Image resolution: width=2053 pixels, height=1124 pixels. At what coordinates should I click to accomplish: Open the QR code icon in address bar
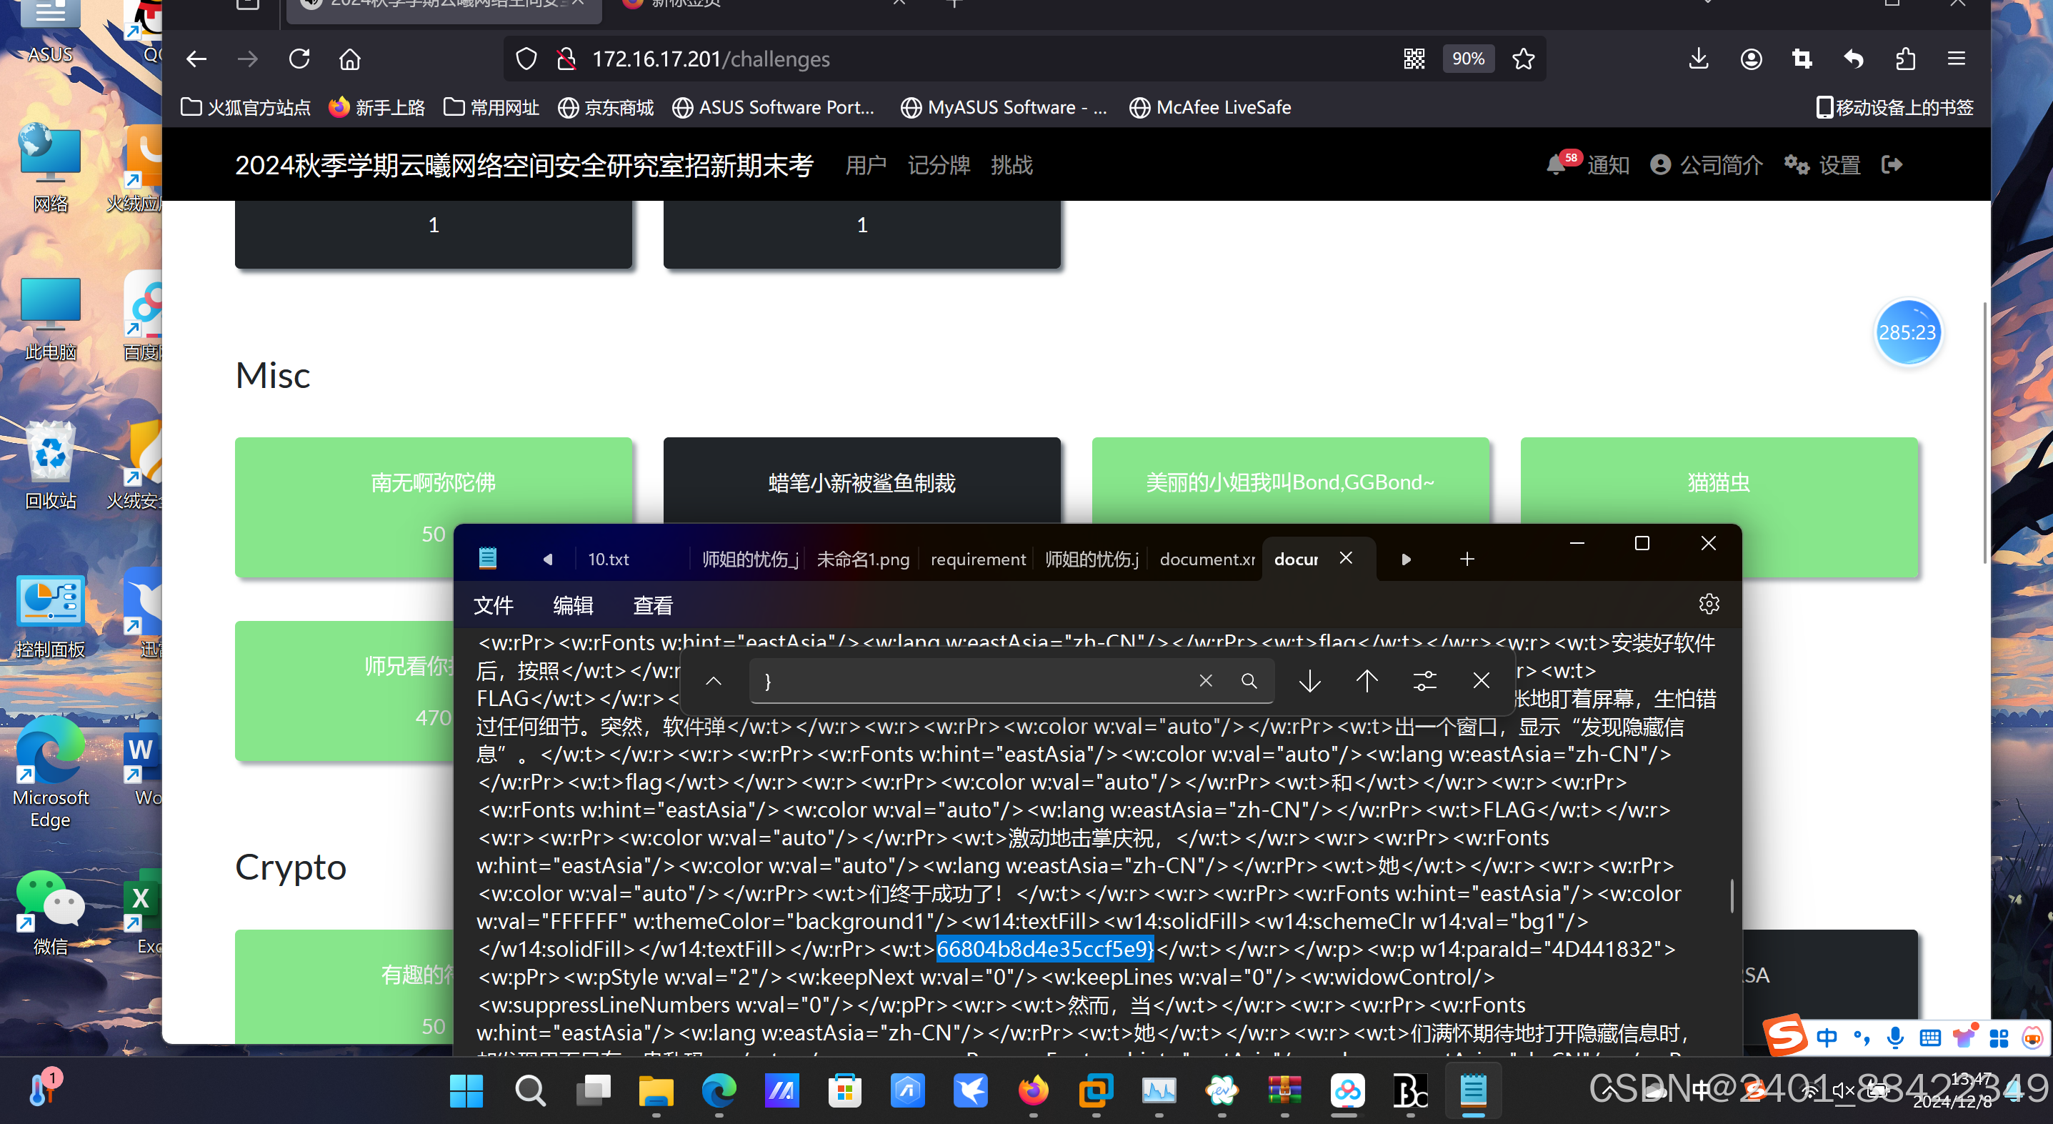tap(1414, 59)
